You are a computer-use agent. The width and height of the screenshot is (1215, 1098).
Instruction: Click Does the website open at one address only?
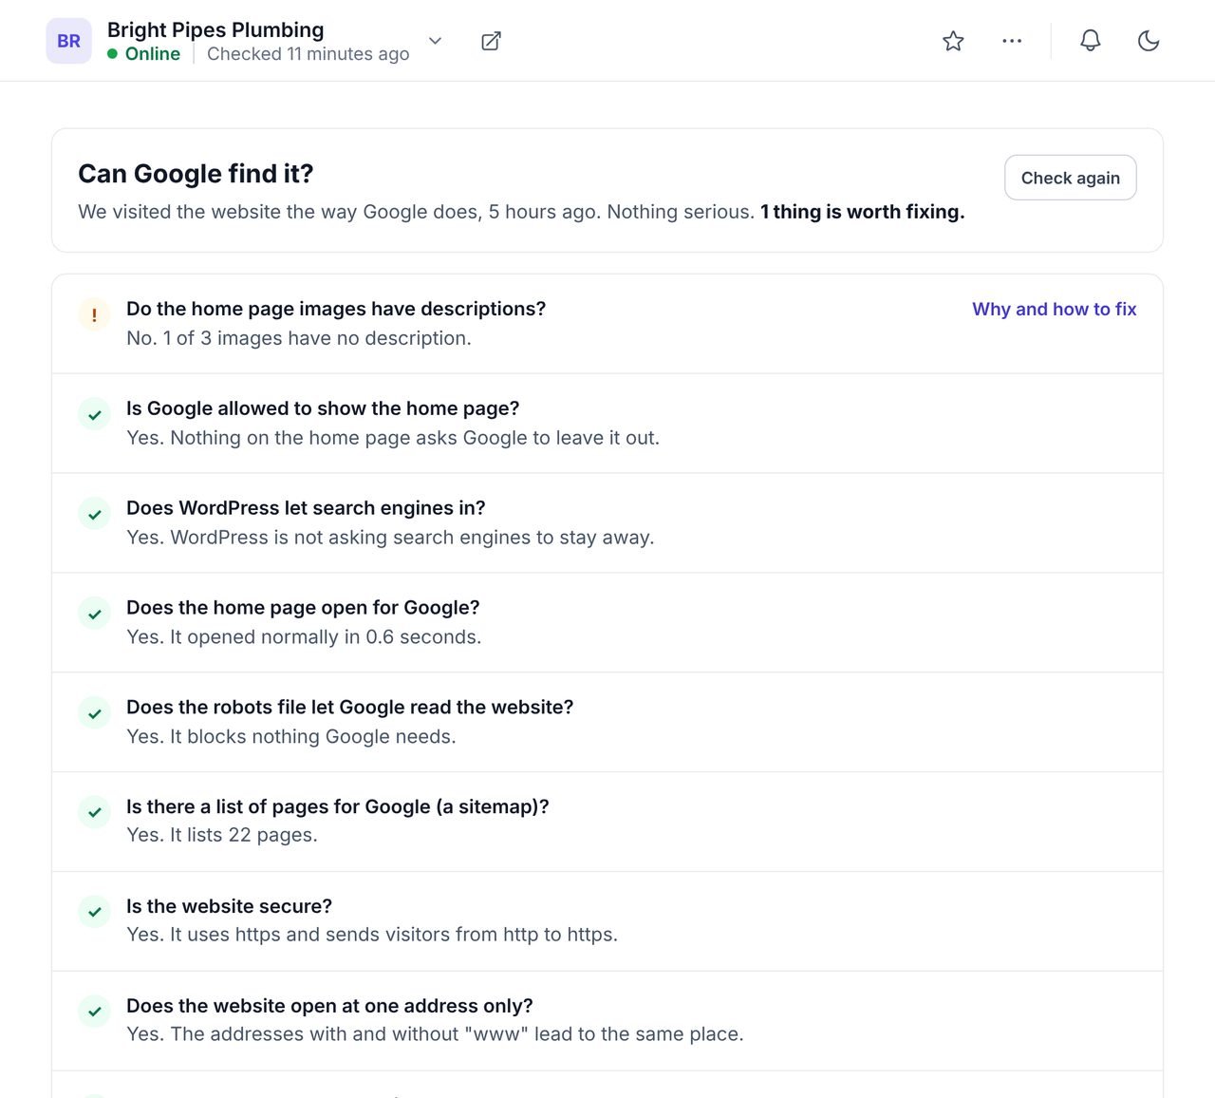329,1006
